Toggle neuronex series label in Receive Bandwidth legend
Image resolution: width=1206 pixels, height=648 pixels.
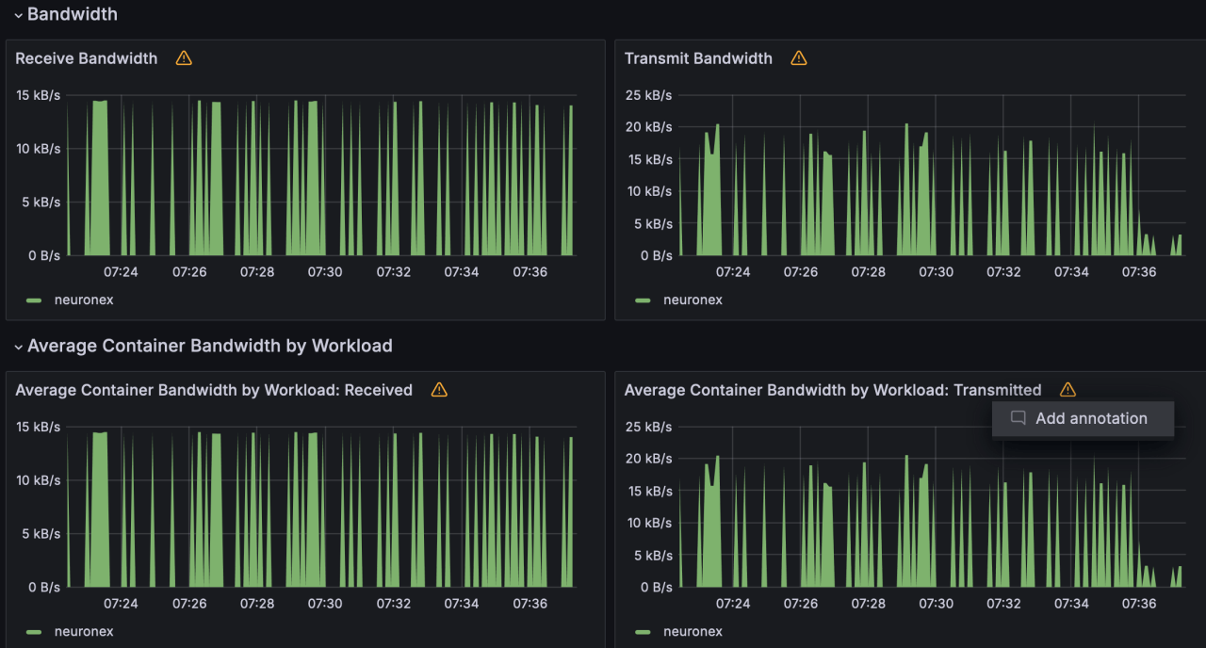[x=84, y=300]
